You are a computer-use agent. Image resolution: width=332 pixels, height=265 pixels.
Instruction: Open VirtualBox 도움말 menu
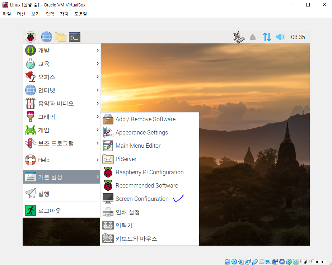(81, 14)
